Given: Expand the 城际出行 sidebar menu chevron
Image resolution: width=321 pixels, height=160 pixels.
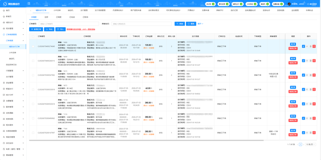Looking at the screenshot, I should point(23,22).
